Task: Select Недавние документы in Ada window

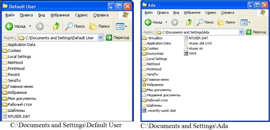Action: [162, 95]
